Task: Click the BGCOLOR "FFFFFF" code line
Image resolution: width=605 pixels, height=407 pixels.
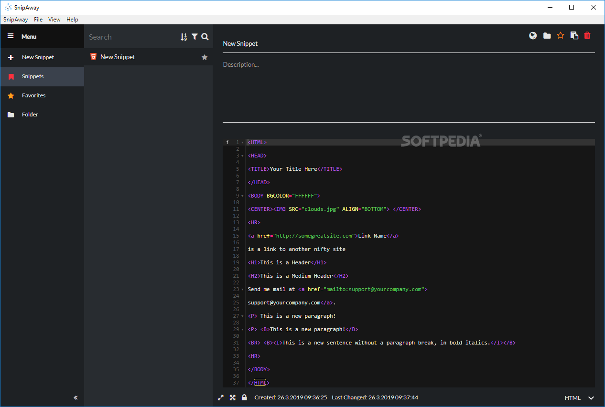Action: click(x=284, y=196)
